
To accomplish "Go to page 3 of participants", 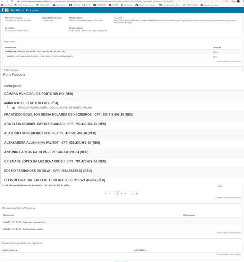I will 125,194.
